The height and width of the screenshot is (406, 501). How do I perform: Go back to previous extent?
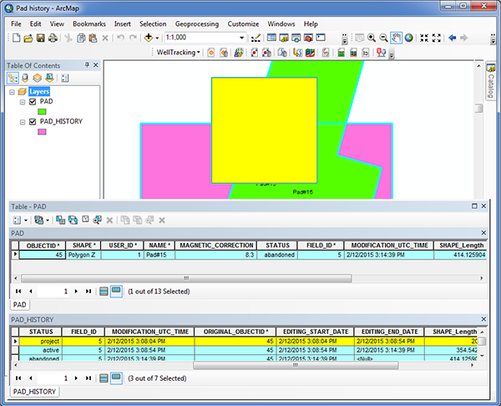(x=452, y=38)
